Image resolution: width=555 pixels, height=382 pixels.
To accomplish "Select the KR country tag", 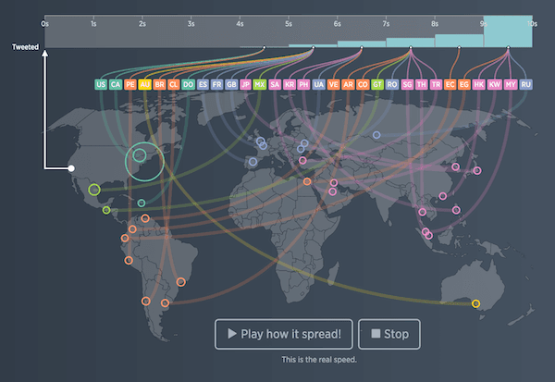I will coord(290,84).
